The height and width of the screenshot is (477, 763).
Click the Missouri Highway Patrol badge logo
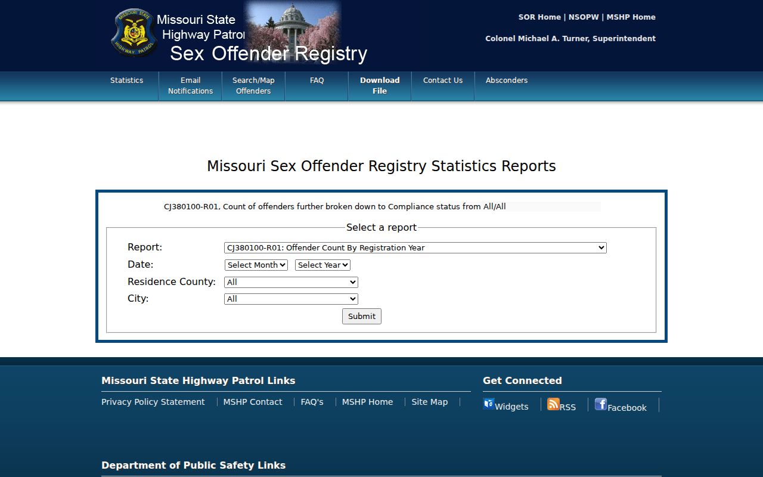[135, 33]
